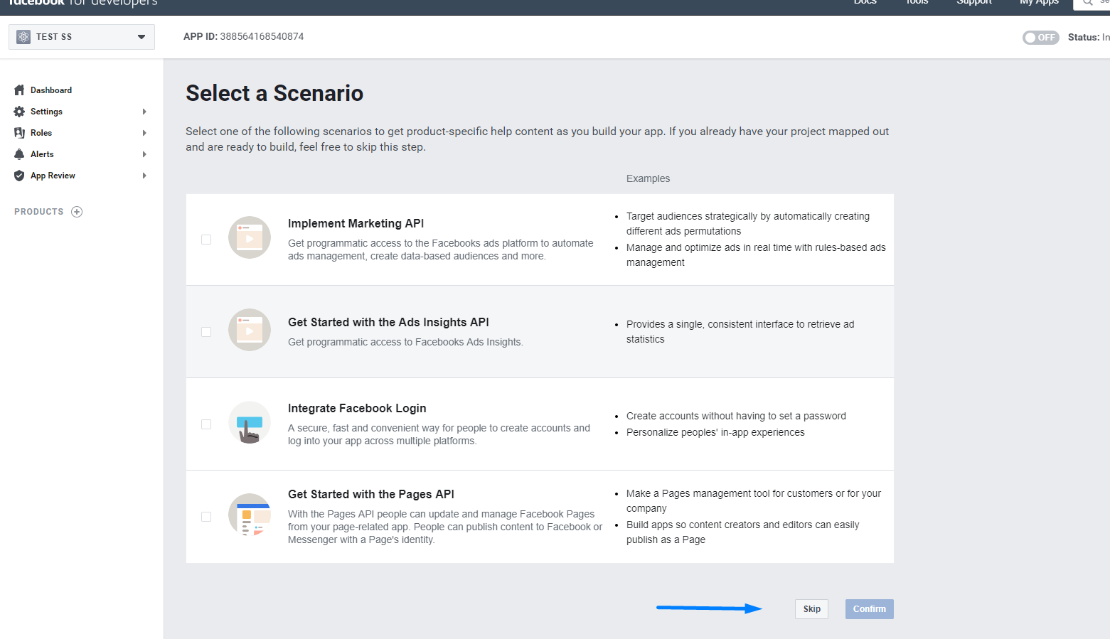Open the TEST SS app selector dropdown
The image size is (1110, 639).
coord(82,37)
